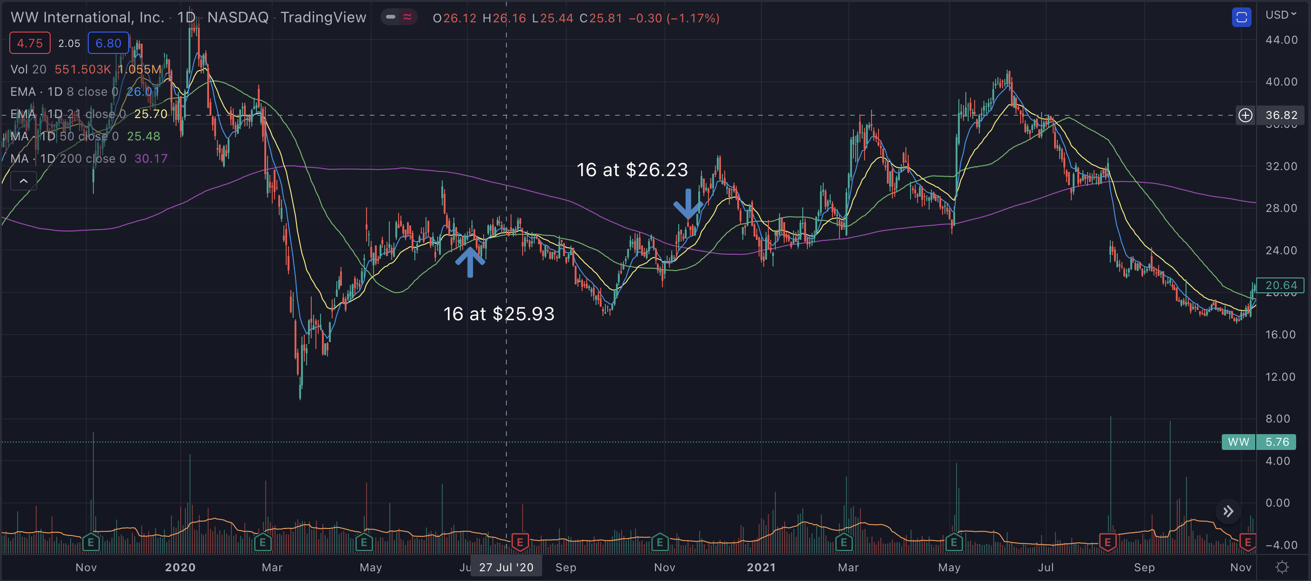Click the H26.16 high value
Screen dimensions: 1311x581
pyautogui.click(x=504, y=18)
